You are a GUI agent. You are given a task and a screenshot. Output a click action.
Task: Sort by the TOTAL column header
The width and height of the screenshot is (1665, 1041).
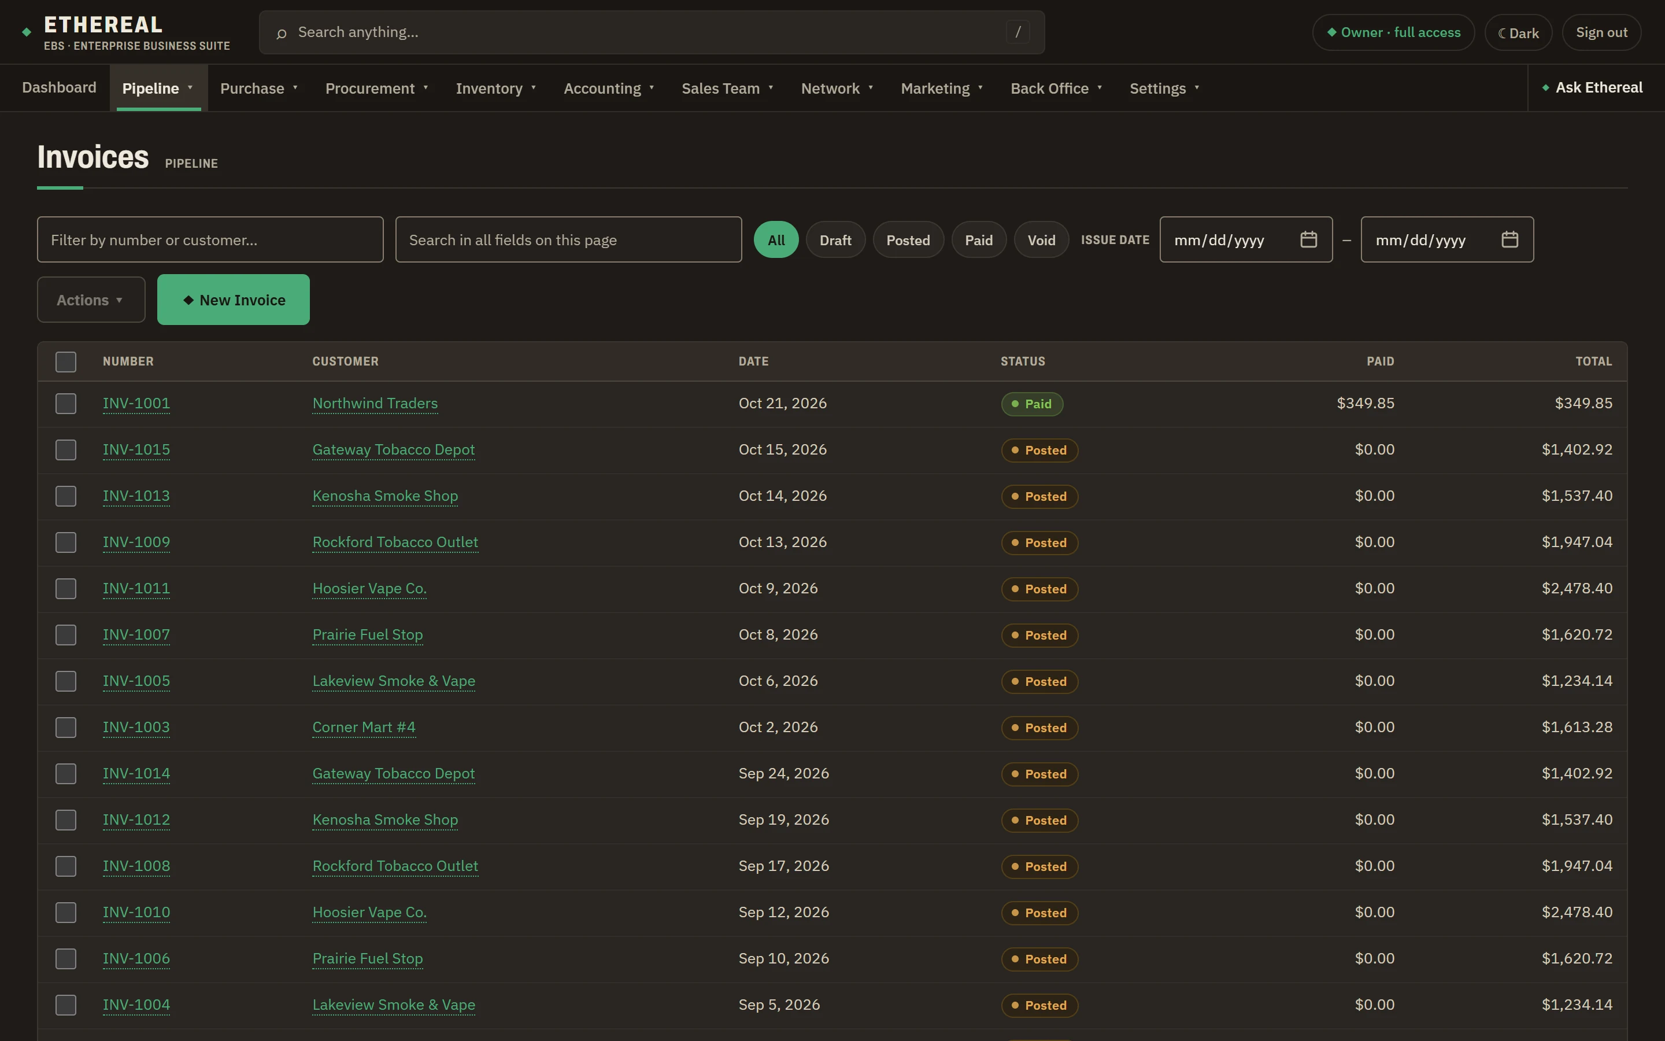(1593, 361)
